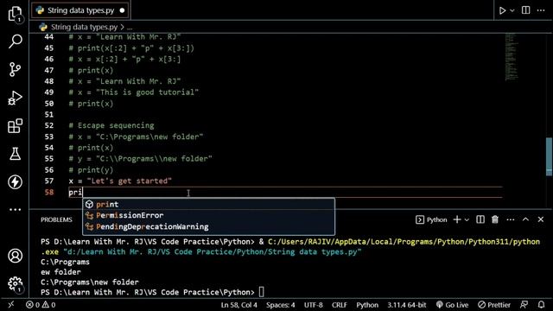Split the editor right
553x311 pixels.
point(525,10)
